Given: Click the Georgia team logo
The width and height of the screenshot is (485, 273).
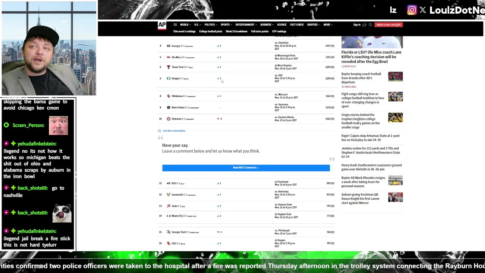Looking at the screenshot, I should (x=169, y=46).
